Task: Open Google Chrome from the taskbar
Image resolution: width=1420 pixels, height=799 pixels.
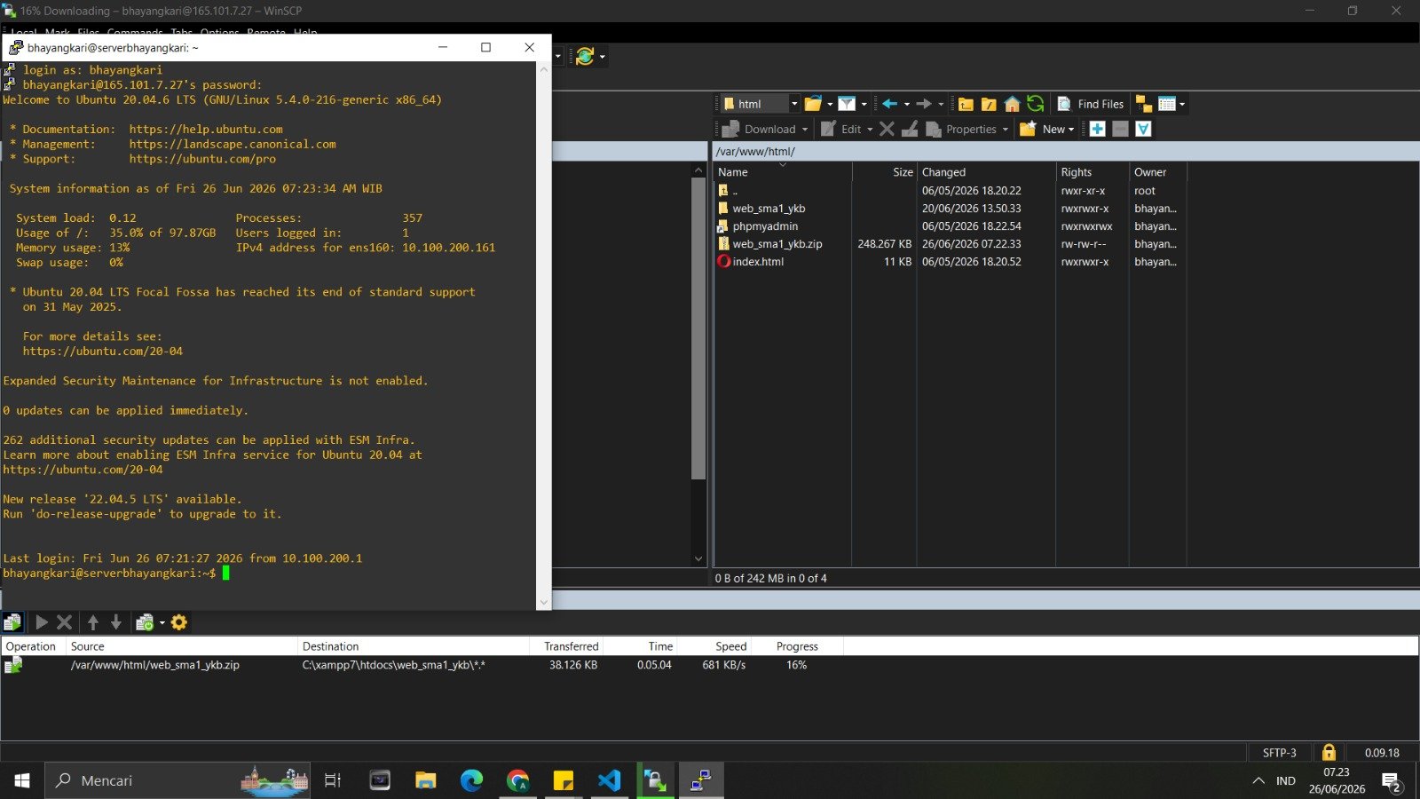Action: tap(517, 780)
